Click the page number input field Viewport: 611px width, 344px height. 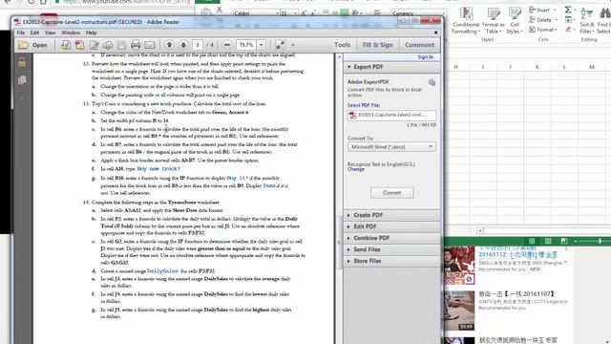(x=198, y=45)
